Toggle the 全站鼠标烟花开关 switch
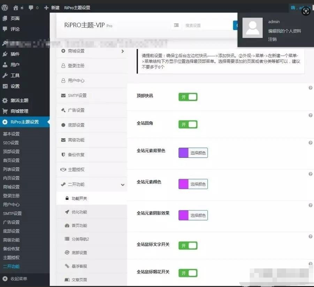314x287 pixels. [x=188, y=273]
